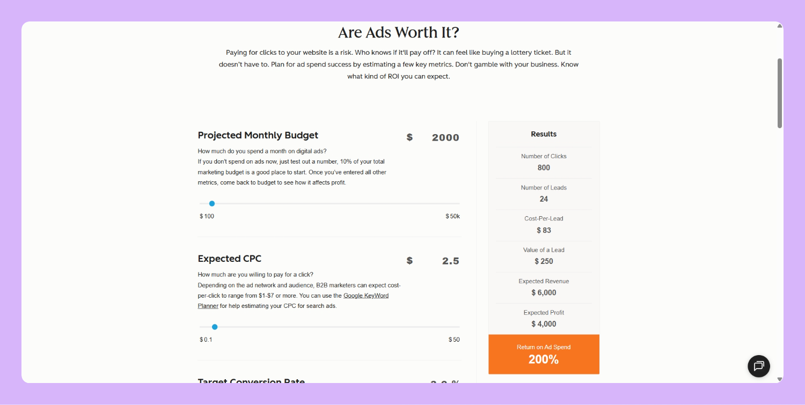Image resolution: width=805 pixels, height=405 pixels.
Task: Click the $50k maximum label under budget slider
Action: (x=452, y=216)
